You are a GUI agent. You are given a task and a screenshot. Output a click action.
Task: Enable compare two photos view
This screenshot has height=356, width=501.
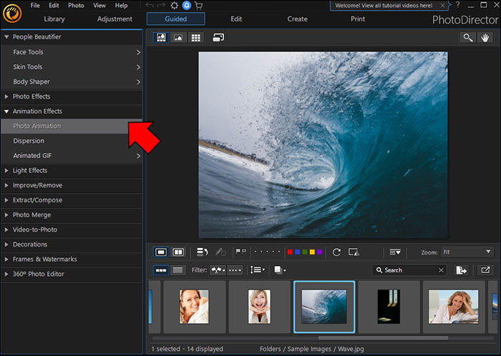(x=178, y=252)
